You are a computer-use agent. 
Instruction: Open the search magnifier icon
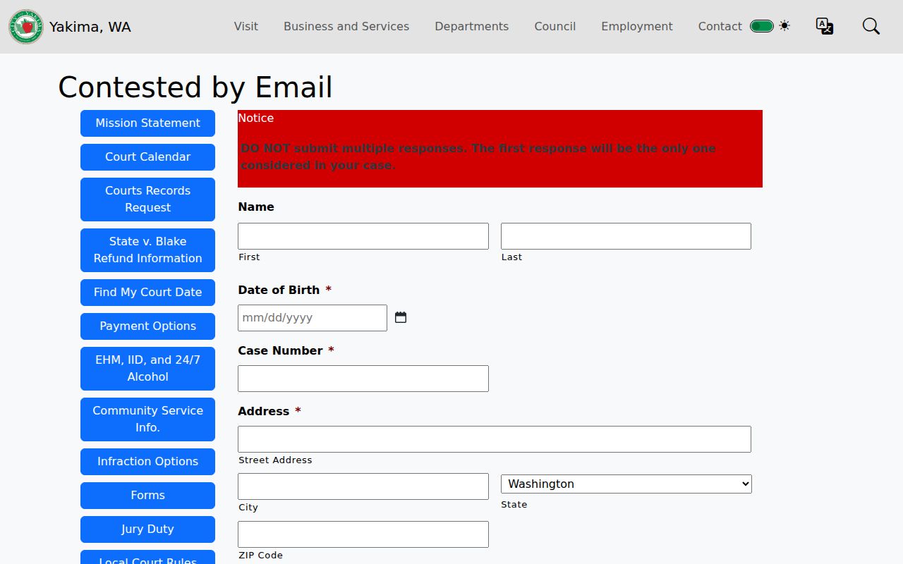click(x=871, y=26)
